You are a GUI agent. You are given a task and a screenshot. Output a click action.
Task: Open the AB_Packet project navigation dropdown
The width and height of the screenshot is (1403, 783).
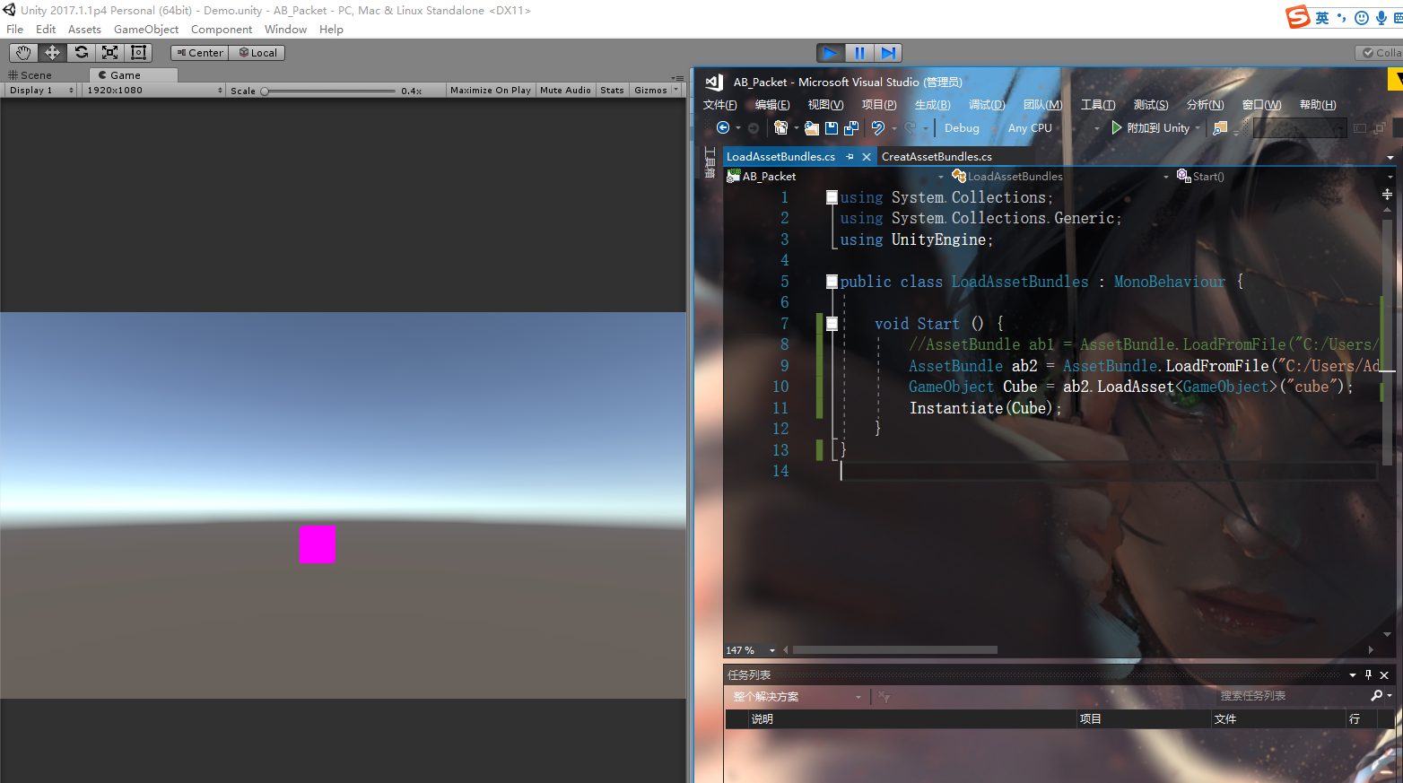point(835,177)
